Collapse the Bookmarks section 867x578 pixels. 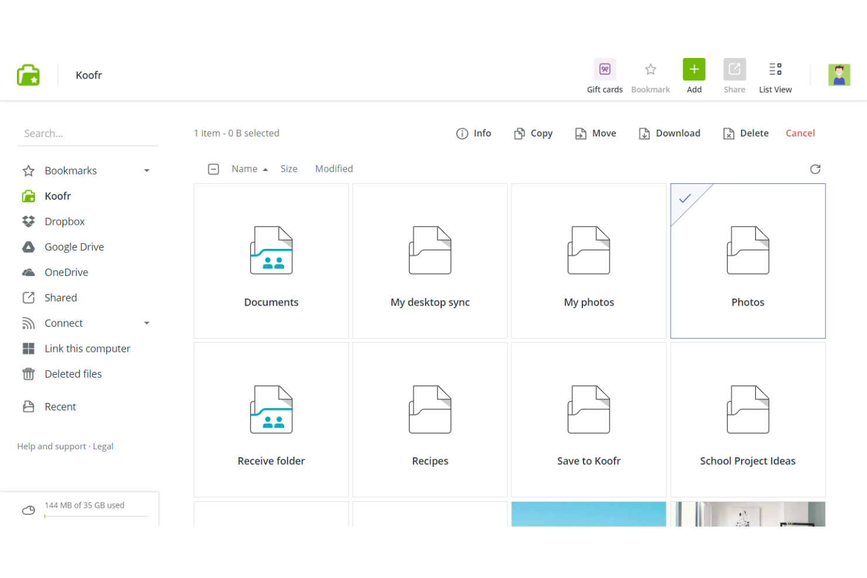click(146, 170)
